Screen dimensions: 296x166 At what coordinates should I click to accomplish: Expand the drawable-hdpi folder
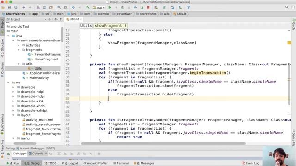click(x=13, y=92)
